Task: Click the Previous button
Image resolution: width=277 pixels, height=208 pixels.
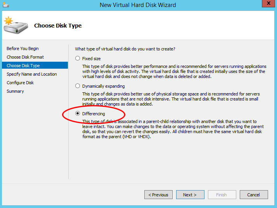Action: pyautogui.click(x=158, y=195)
